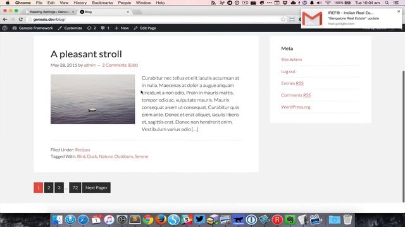Click the (Edit) post link
This screenshot has width=405, height=227.
pyautogui.click(x=133, y=65)
